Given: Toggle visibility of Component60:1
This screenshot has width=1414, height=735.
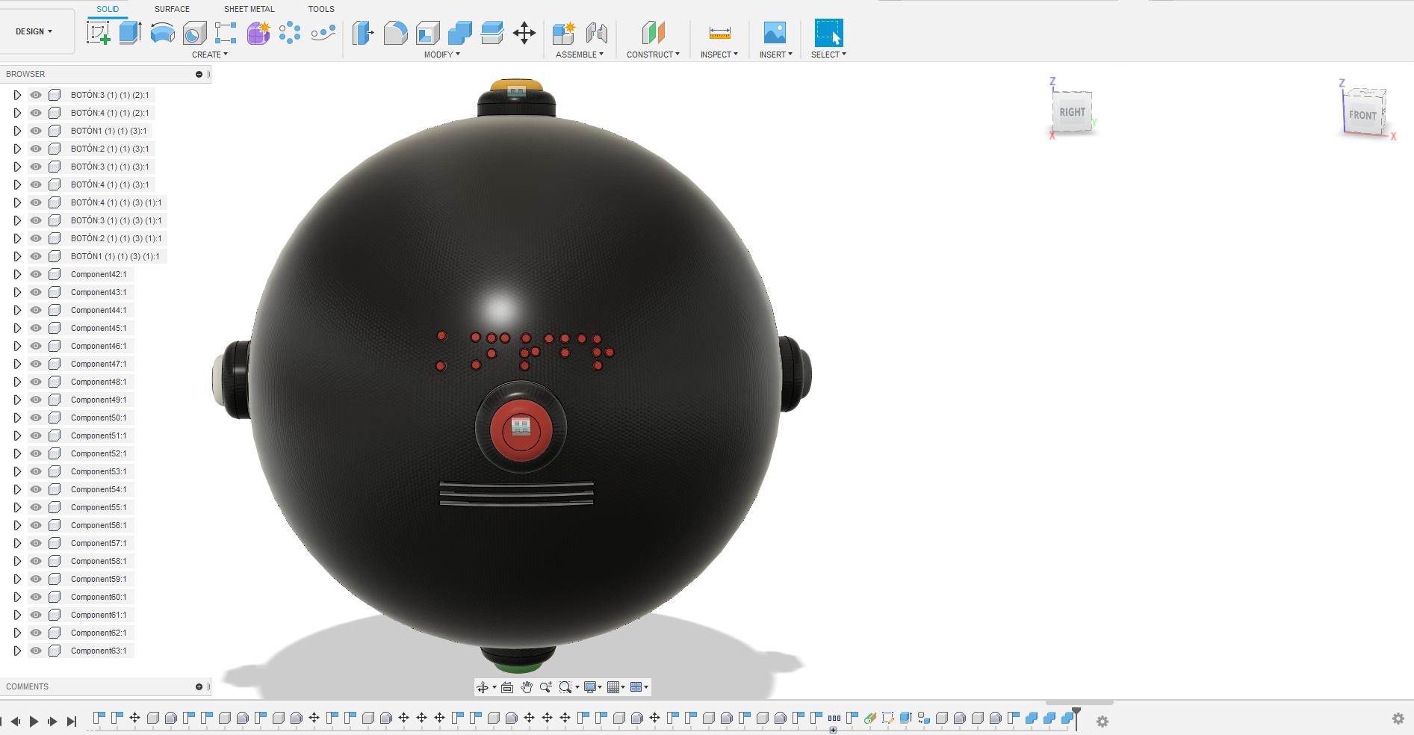Looking at the screenshot, I should click(36, 597).
